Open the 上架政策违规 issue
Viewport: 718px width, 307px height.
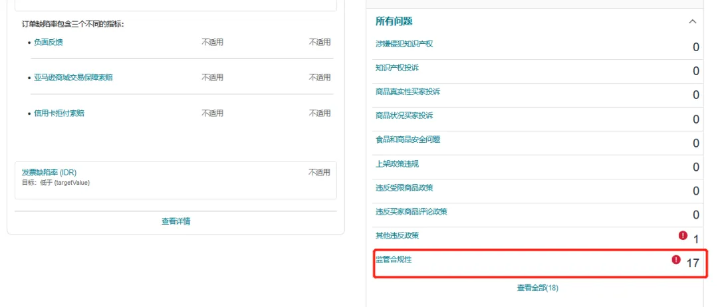tap(397, 163)
